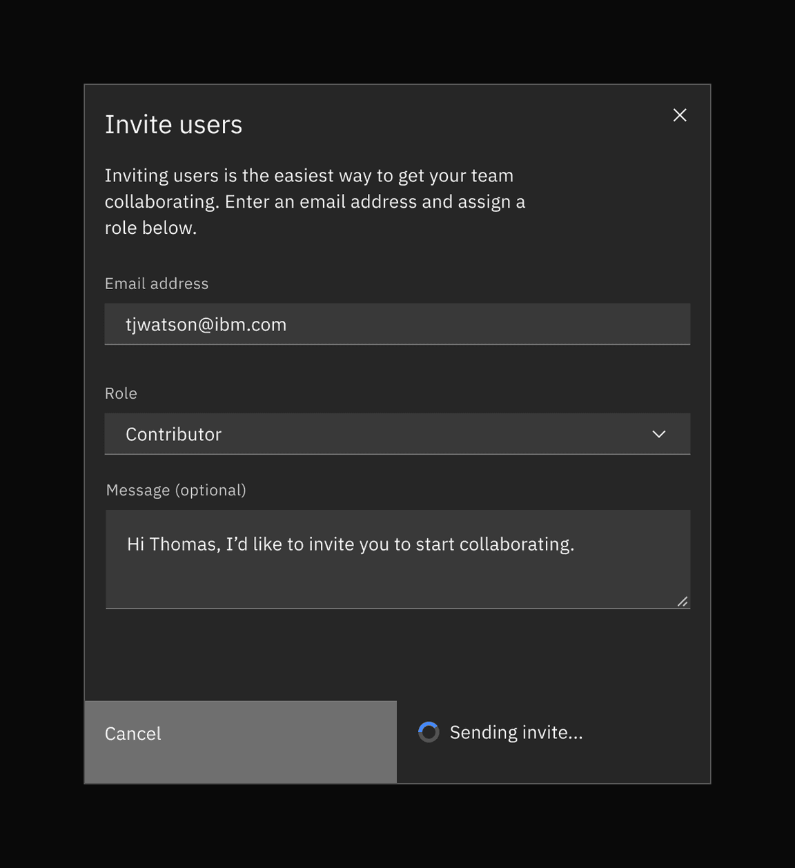Click the Email address field label
795x868 pixels.
click(x=156, y=283)
